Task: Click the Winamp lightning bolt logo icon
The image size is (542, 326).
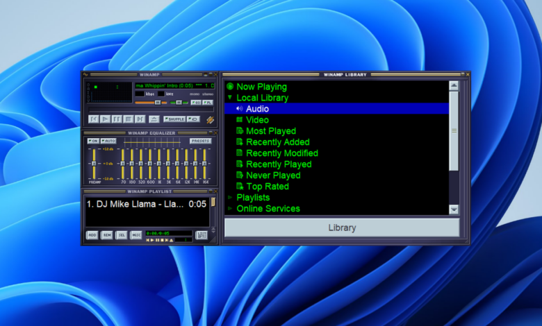Action: pos(210,120)
